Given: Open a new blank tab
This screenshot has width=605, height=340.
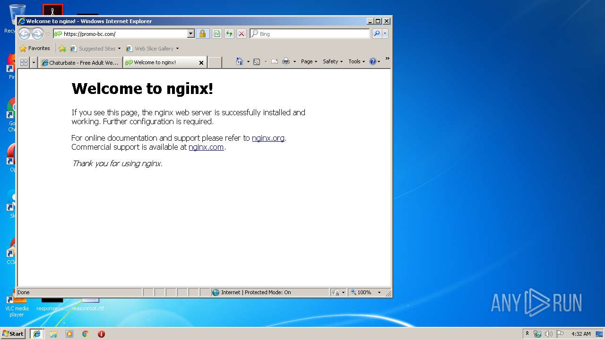Looking at the screenshot, I should click(x=215, y=62).
